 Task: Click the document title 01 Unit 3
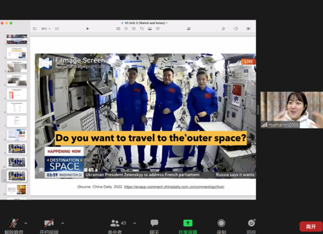[x=144, y=23]
